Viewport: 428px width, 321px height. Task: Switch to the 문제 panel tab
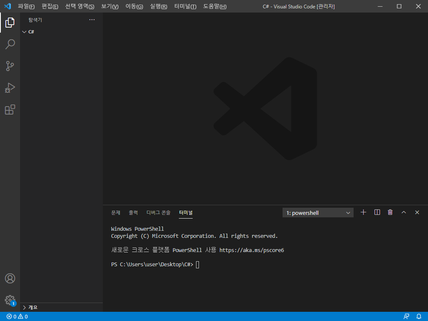[116, 212]
